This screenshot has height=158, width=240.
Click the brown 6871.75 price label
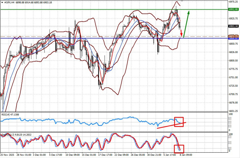click(233, 36)
